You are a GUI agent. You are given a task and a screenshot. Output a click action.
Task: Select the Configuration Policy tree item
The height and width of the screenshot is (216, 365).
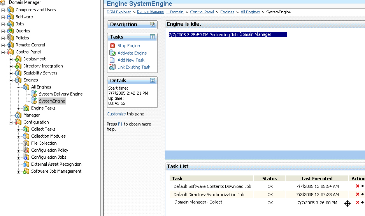point(49,150)
